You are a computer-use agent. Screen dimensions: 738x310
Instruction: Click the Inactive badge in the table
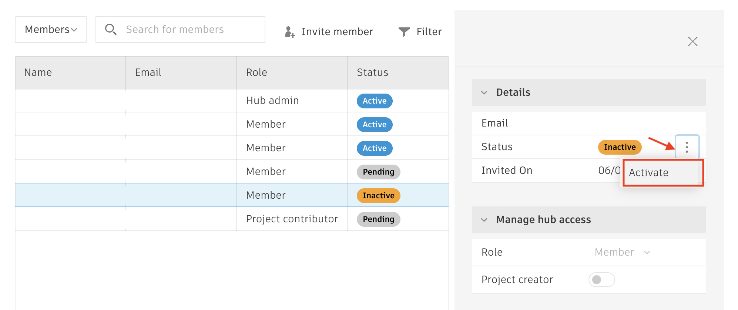pos(378,196)
